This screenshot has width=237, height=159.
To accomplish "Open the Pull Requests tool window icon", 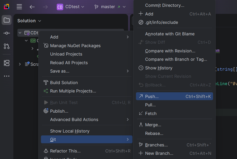I will [7, 46].
